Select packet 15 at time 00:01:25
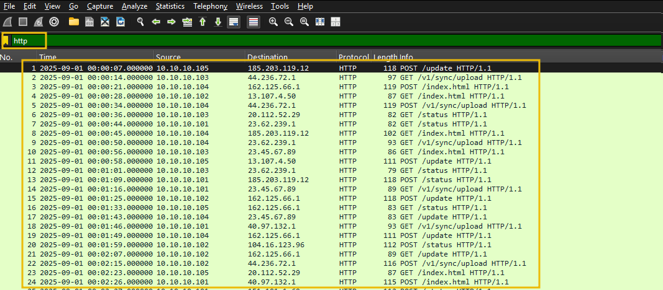Image resolution: width=663 pixels, height=290 pixels. click(x=332, y=198)
